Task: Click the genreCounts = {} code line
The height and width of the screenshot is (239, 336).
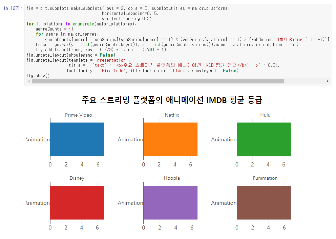Action: pos(55,29)
